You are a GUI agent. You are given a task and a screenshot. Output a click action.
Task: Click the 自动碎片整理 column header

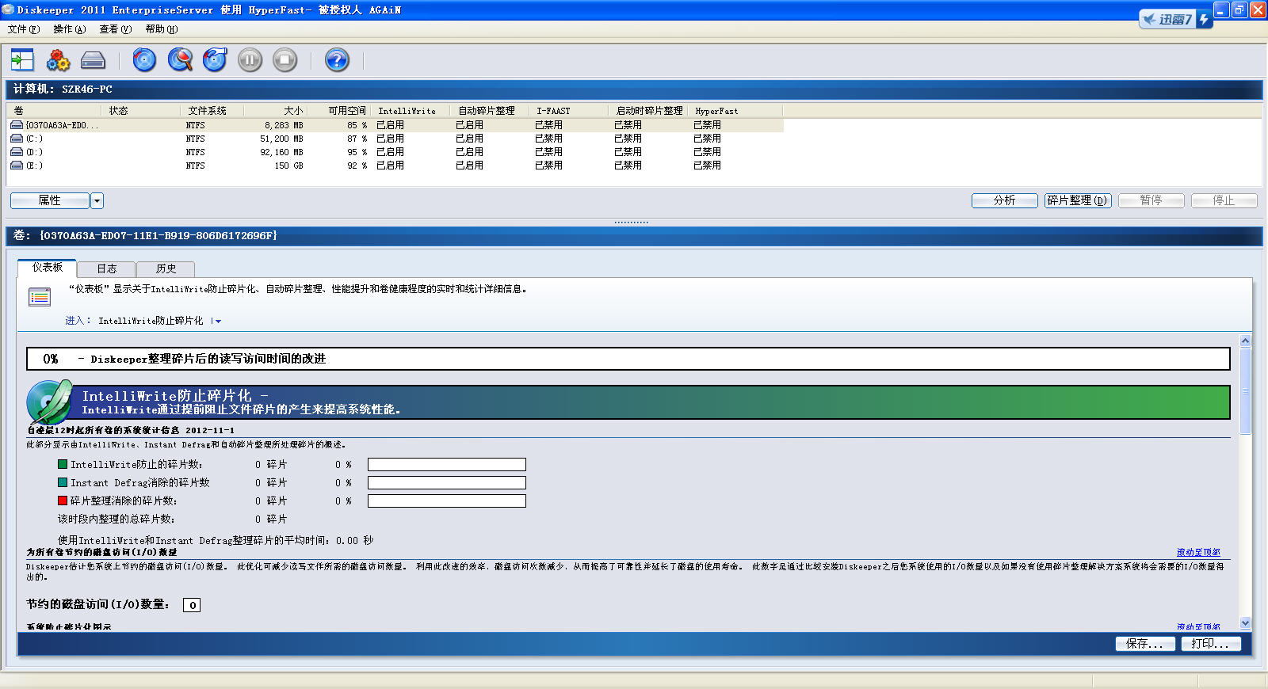(490, 111)
